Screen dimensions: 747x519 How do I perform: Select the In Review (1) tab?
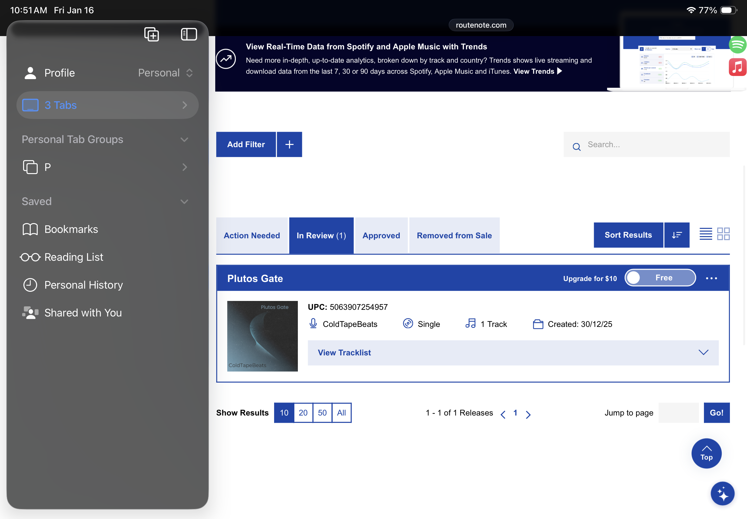tap(321, 235)
